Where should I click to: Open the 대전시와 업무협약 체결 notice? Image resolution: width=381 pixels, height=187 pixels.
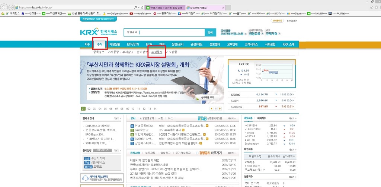click(145, 160)
